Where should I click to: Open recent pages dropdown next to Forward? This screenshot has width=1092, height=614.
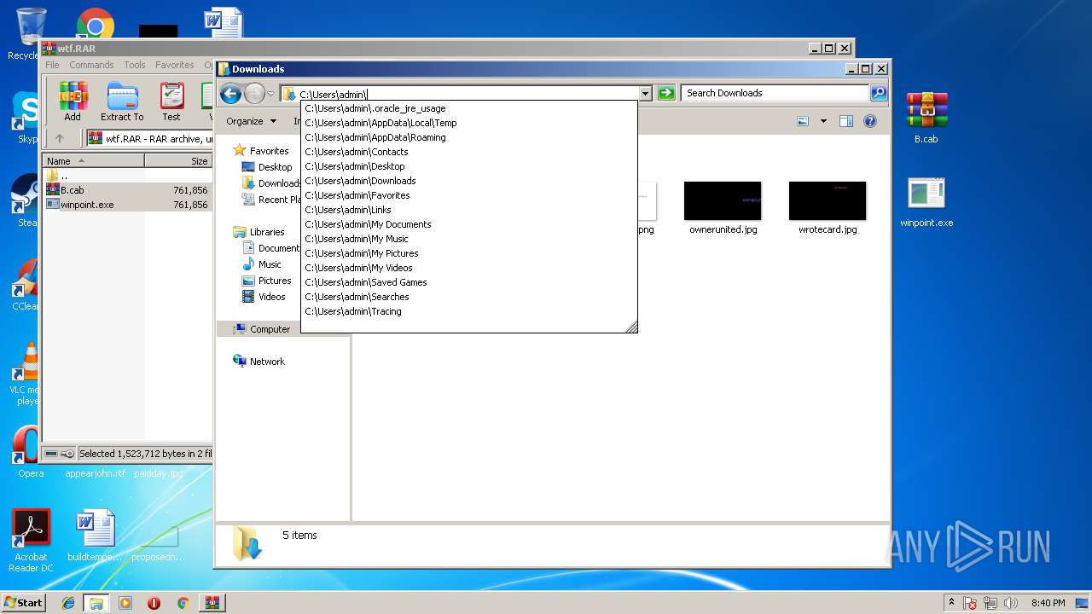tap(271, 94)
